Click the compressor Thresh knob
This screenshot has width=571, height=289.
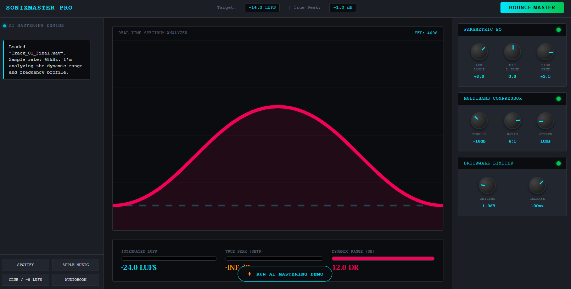point(479,121)
